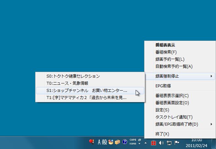
Task: Select タスクトレイ通知(T) menu item
Action: point(180,117)
